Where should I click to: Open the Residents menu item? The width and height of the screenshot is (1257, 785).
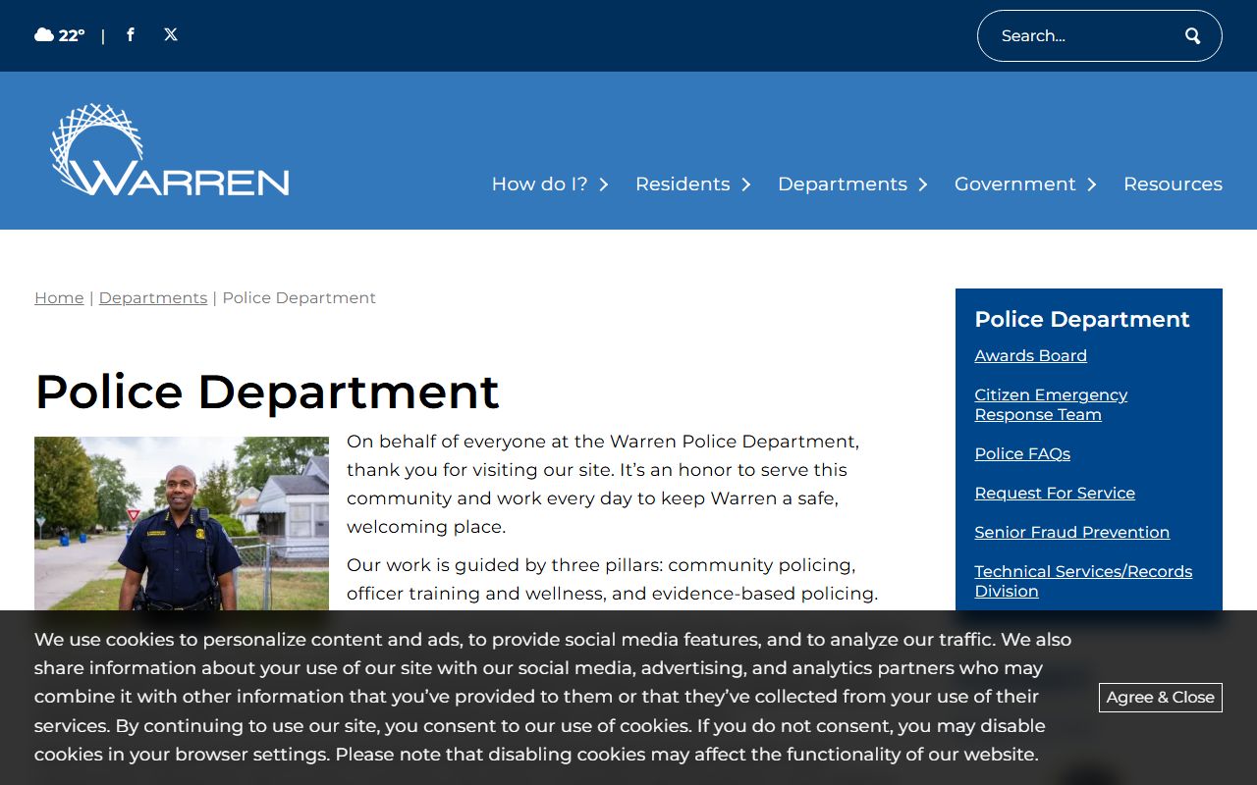[x=683, y=184]
